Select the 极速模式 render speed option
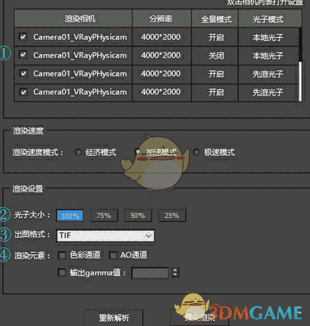Image resolution: width=310 pixels, height=326 pixels. (x=196, y=152)
